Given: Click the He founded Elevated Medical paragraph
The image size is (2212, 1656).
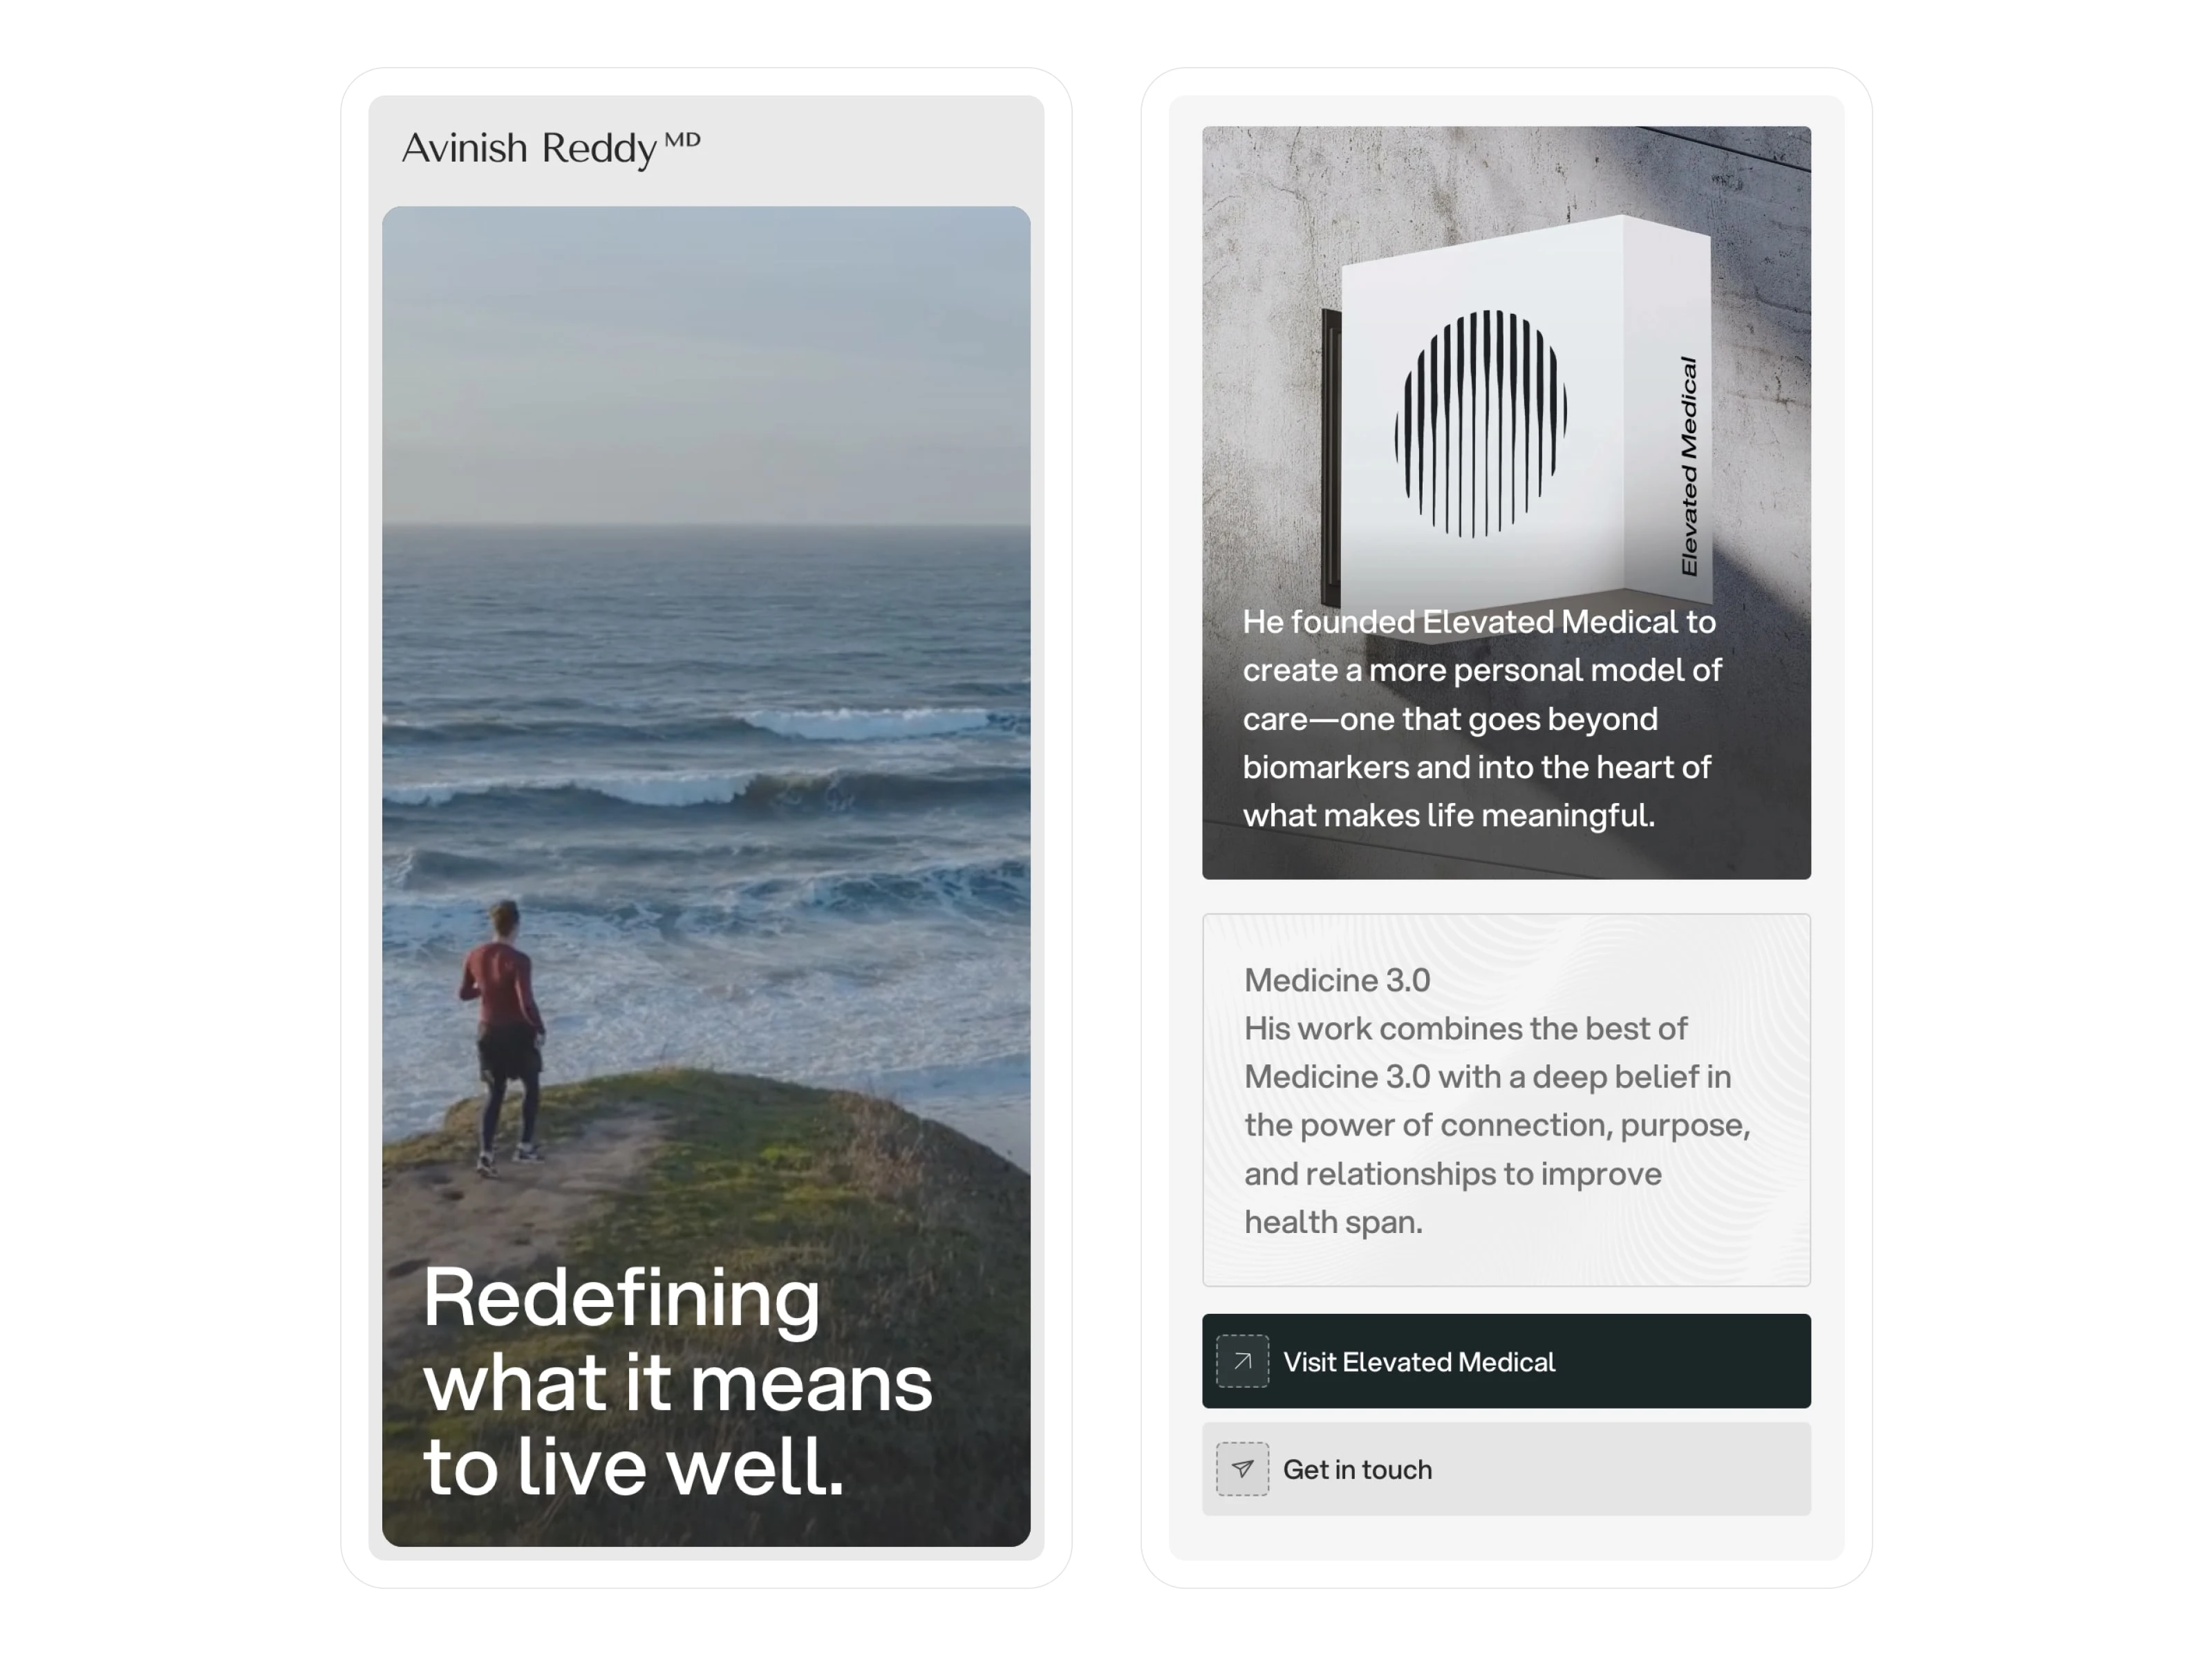Looking at the screenshot, I should (1482, 718).
